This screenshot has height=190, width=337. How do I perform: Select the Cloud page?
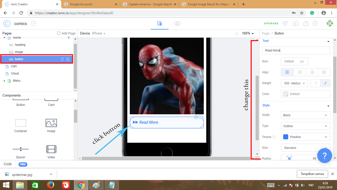tap(15, 73)
